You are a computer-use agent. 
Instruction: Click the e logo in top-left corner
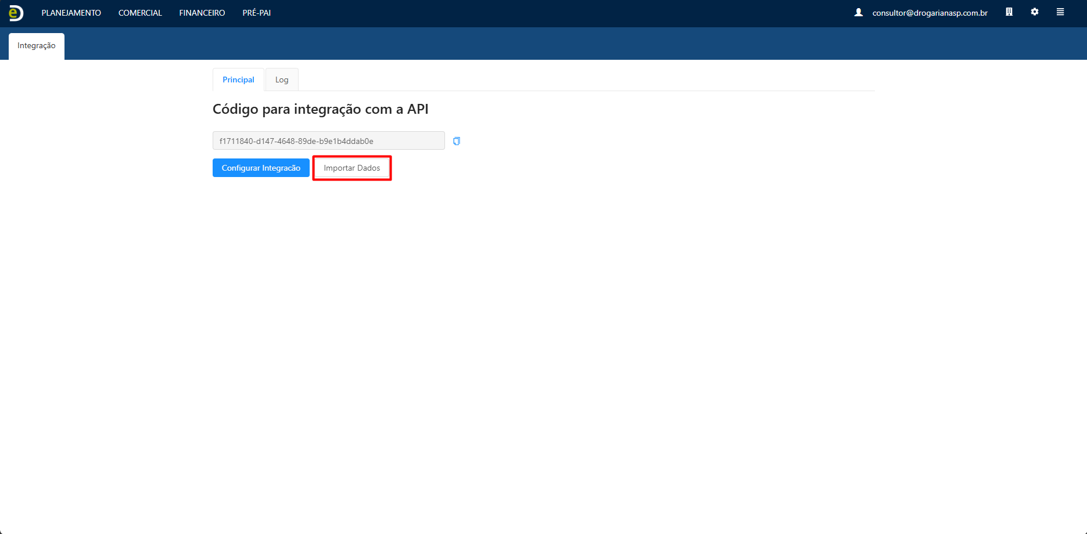tap(16, 13)
